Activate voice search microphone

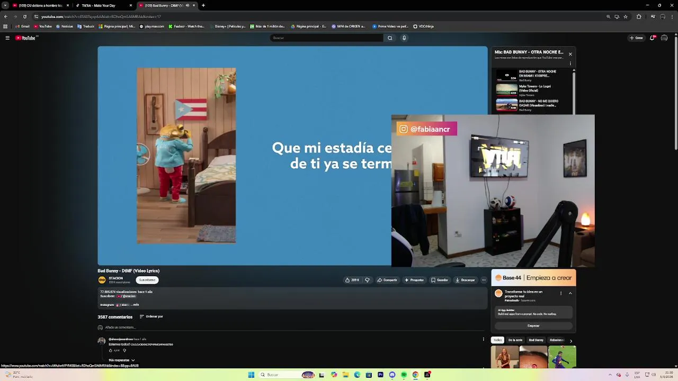coord(404,38)
